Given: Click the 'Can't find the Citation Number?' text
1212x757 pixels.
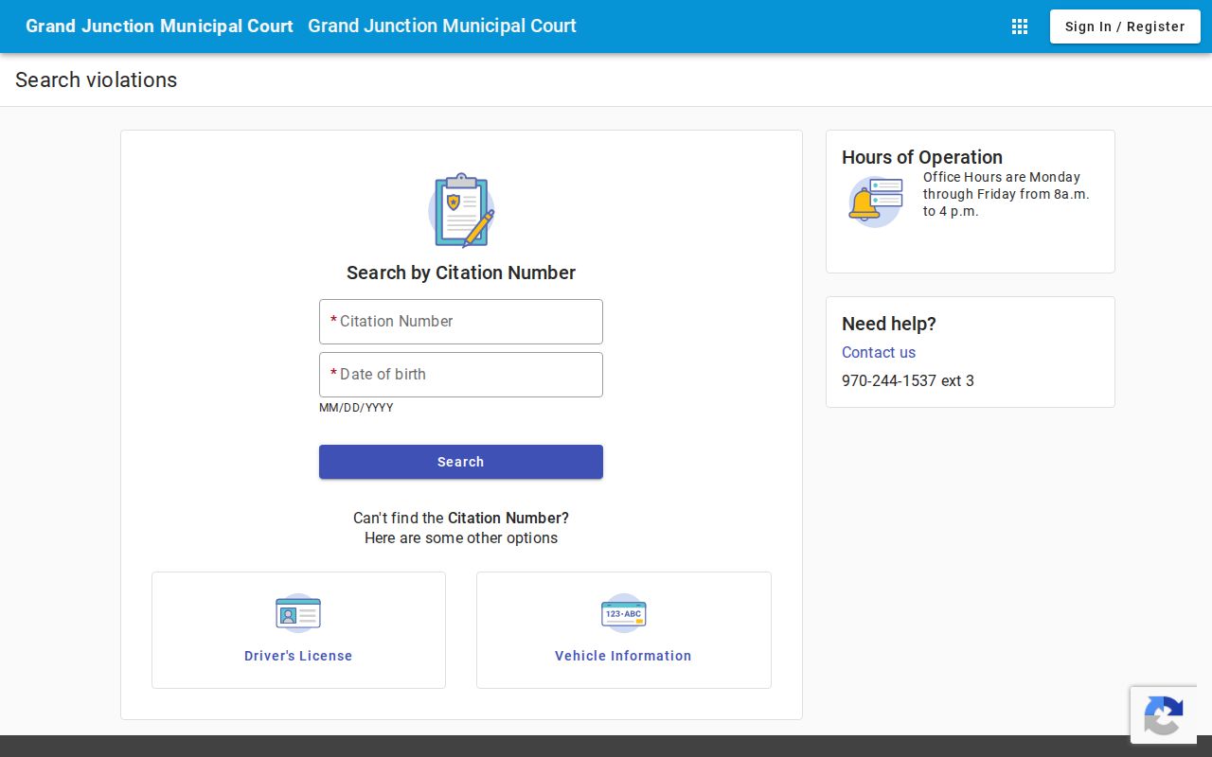Looking at the screenshot, I should (461, 518).
